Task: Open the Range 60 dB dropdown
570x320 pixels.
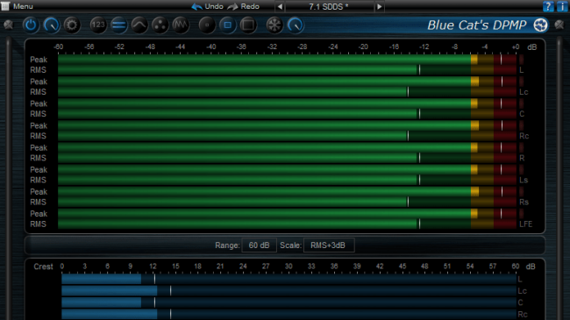Action: [x=259, y=245]
